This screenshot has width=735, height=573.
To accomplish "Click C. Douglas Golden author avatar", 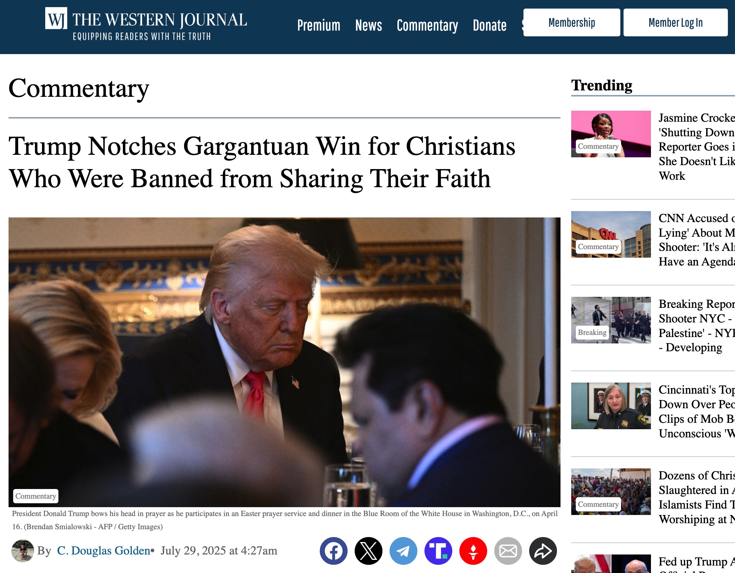I will pyautogui.click(x=23, y=551).
